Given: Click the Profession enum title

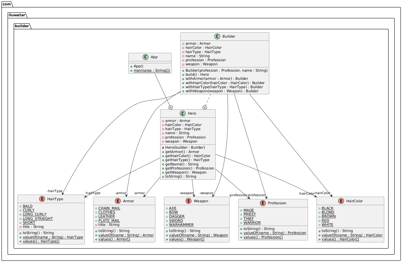Looking at the screenshot, I should pos(277,203).
